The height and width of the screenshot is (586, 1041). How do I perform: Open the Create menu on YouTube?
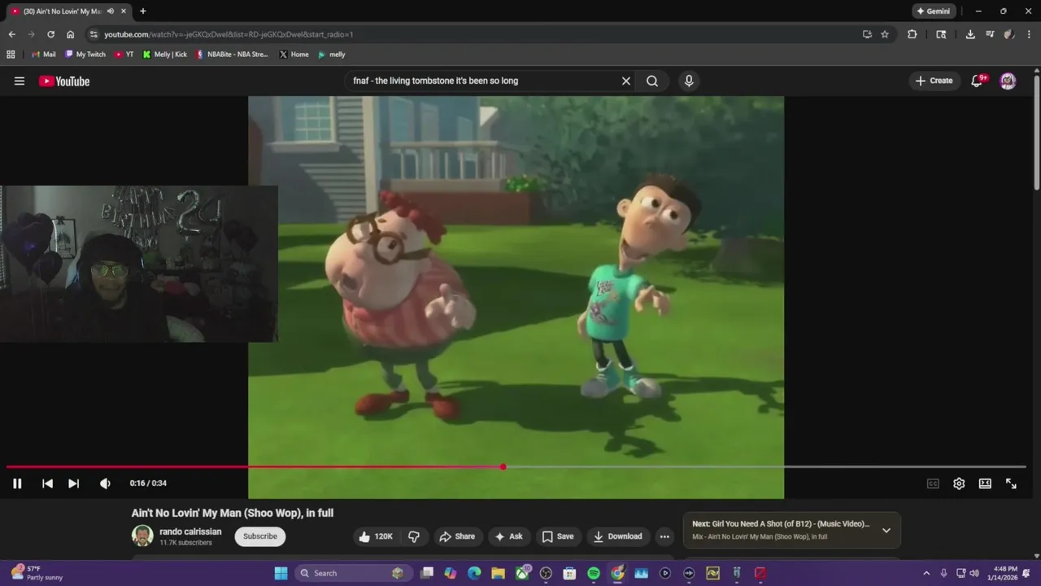(934, 81)
